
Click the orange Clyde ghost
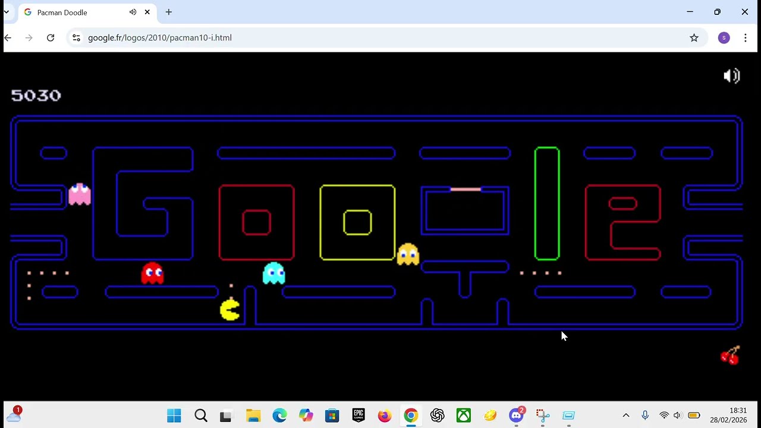[x=408, y=254]
